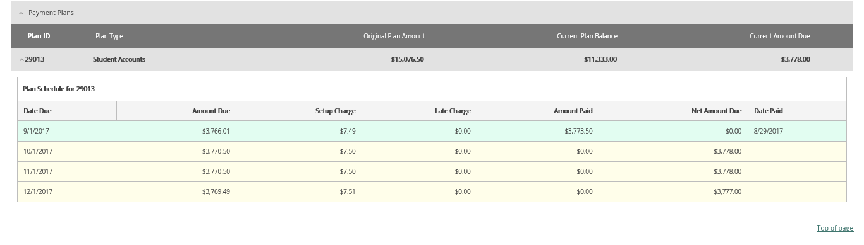Viewport: 864px width, 245px height.
Task: Select the 9/1/2017 due date
Action: pyautogui.click(x=36, y=131)
